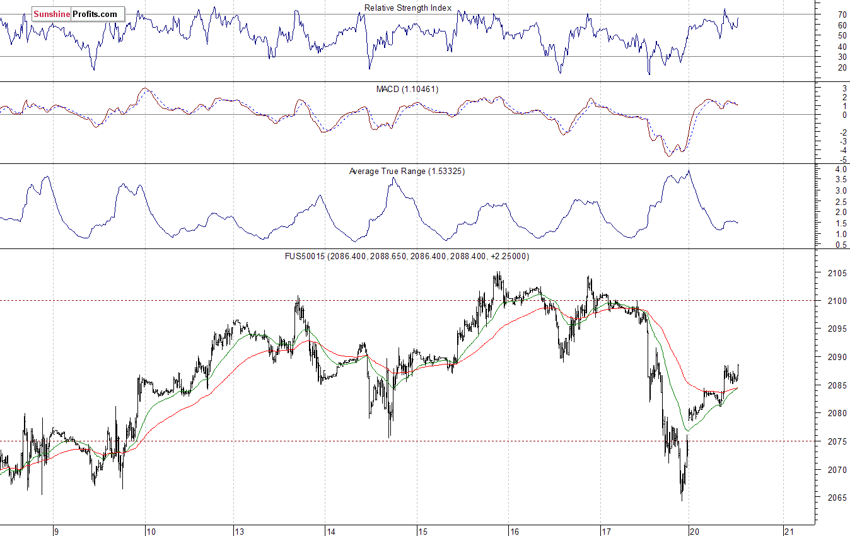Click date label 15 on time axis

click(422, 531)
